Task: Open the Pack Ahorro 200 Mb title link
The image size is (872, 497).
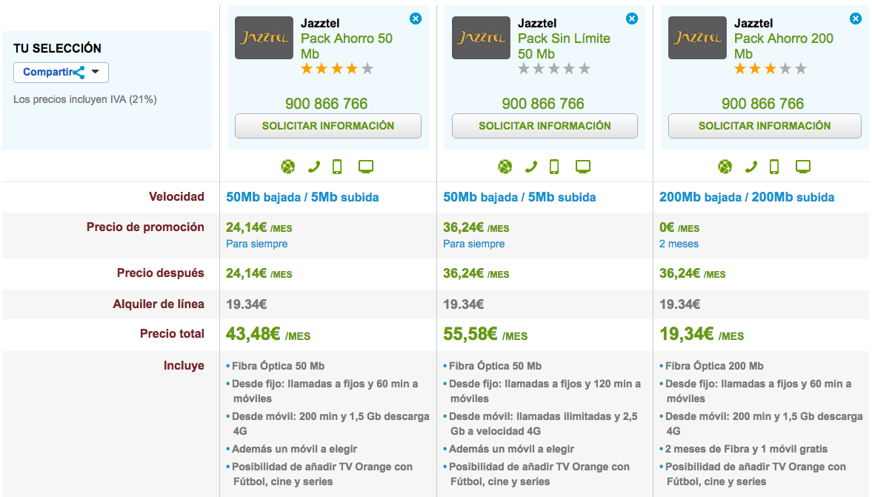Action: [784, 46]
